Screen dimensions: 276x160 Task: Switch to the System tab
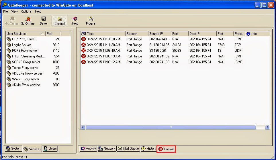click(x=13, y=149)
